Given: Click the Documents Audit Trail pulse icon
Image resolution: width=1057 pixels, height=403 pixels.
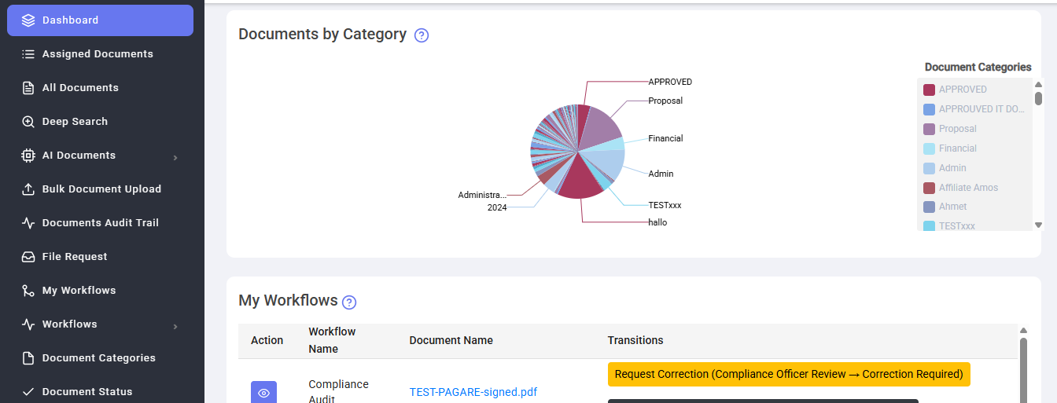Looking at the screenshot, I should [x=28, y=223].
